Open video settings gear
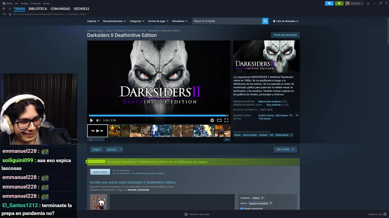 212,120
